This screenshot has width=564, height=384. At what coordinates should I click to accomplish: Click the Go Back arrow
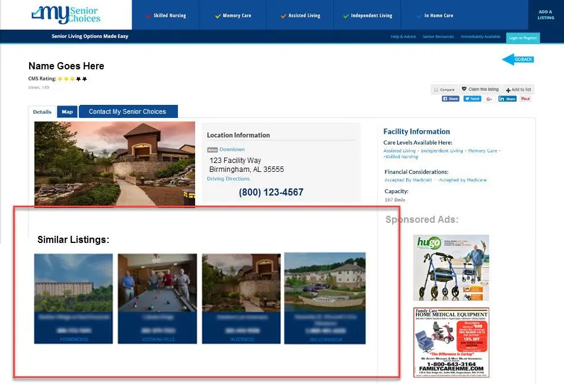click(518, 59)
